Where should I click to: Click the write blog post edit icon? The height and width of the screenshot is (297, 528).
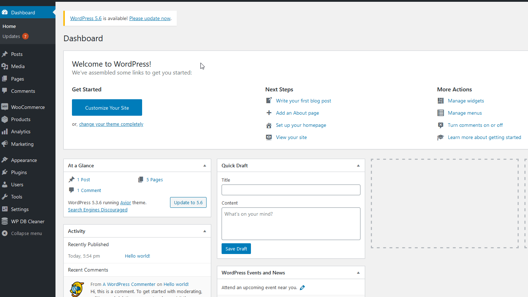[269, 100]
